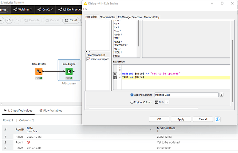Open the Date column header dropdown arrow
Screen dimensions: 238x153
click(151, 130)
